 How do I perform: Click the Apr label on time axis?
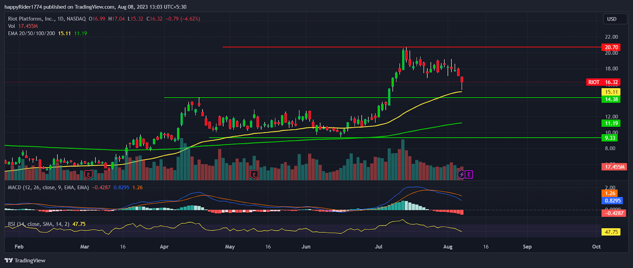point(164,247)
